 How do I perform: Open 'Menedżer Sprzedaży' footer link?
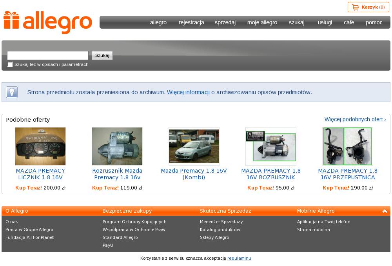pos(221,222)
